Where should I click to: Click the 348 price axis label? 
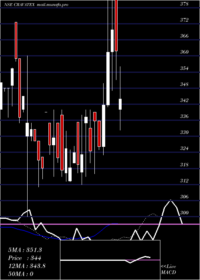point(184,84)
